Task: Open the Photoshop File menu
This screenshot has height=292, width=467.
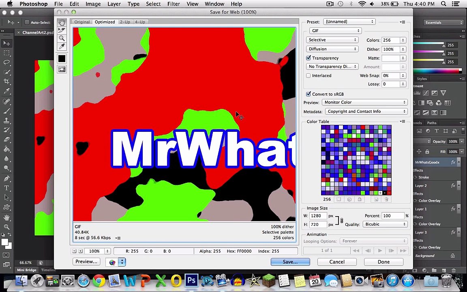Action: (x=58, y=4)
